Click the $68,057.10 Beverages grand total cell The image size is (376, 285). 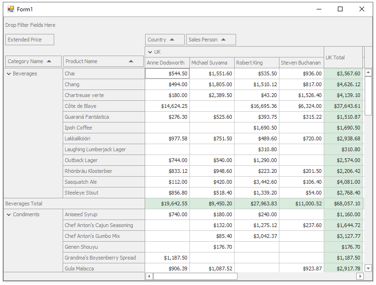coord(343,204)
